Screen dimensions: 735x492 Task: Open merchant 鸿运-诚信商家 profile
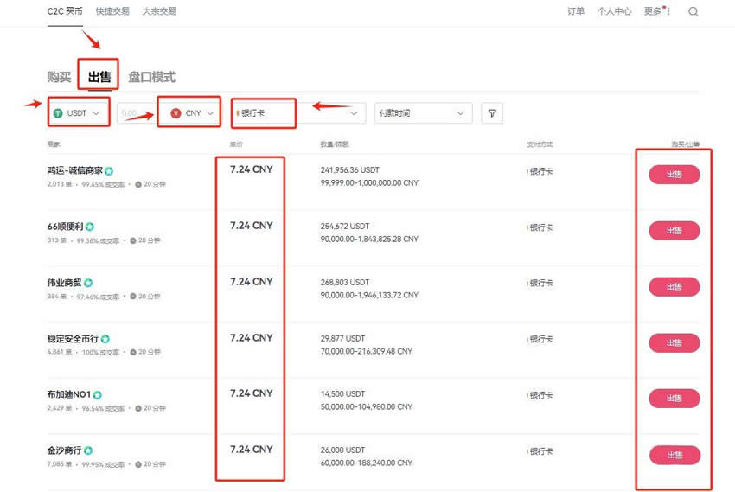coord(75,170)
